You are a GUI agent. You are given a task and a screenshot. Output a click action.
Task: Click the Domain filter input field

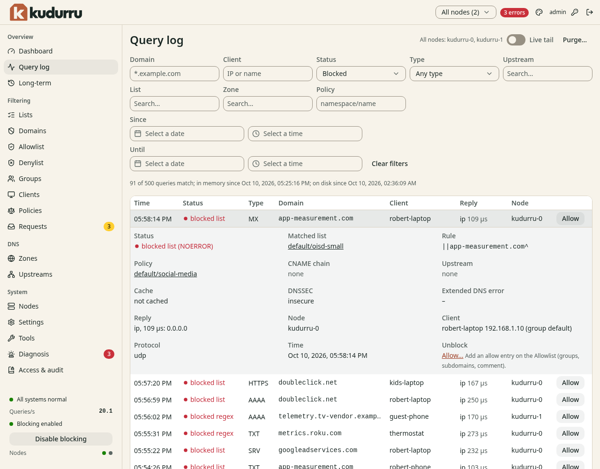(x=174, y=74)
